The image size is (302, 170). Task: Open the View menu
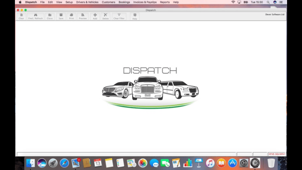59,2
